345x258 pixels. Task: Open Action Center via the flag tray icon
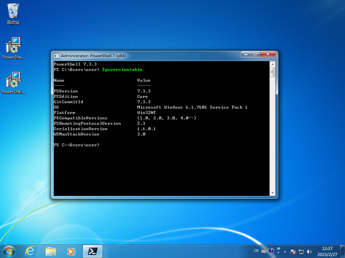point(293,251)
